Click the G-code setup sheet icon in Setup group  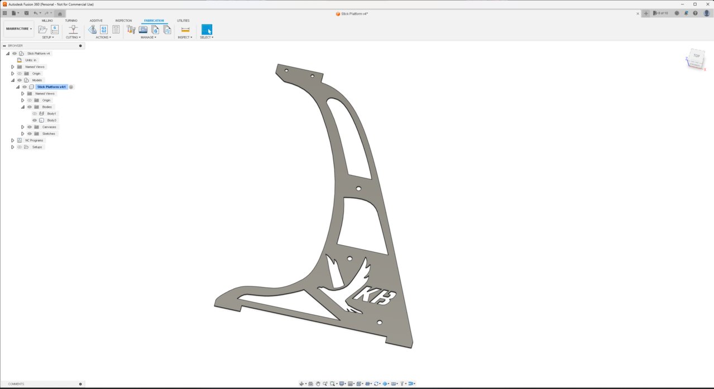[55, 30]
